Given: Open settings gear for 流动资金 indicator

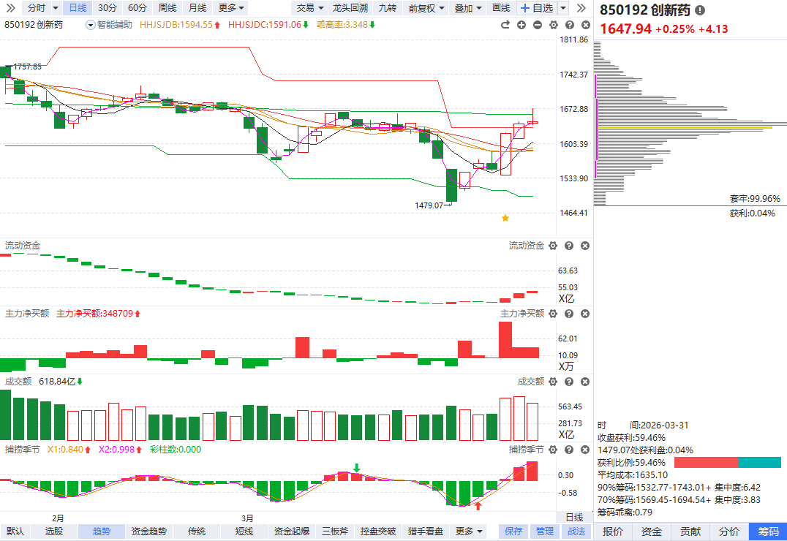Looking at the screenshot, I should 553,246.
